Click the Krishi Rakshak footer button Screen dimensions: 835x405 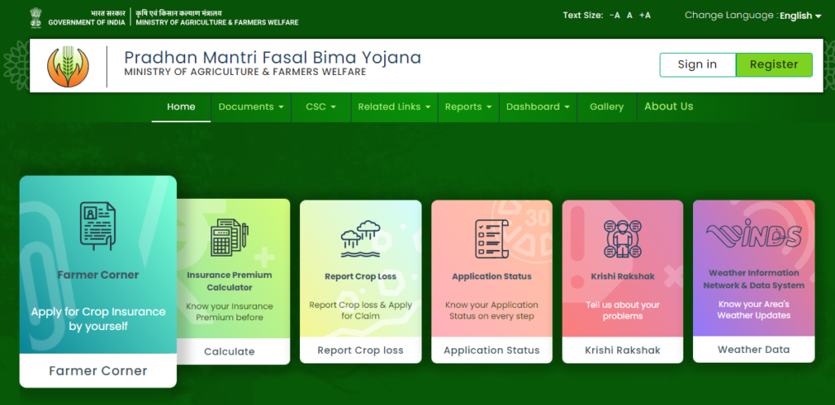pos(622,350)
